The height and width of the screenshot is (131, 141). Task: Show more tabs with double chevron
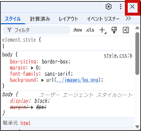pos(128,18)
